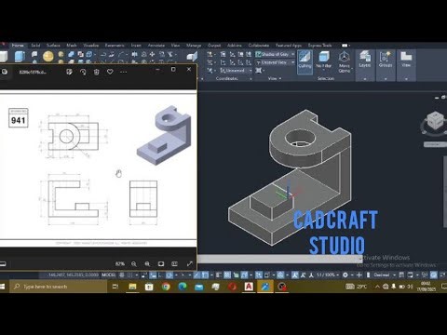This screenshot has height=335, width=447.
Task: Open the edit image tool in Photos
Action: point(70,72)
